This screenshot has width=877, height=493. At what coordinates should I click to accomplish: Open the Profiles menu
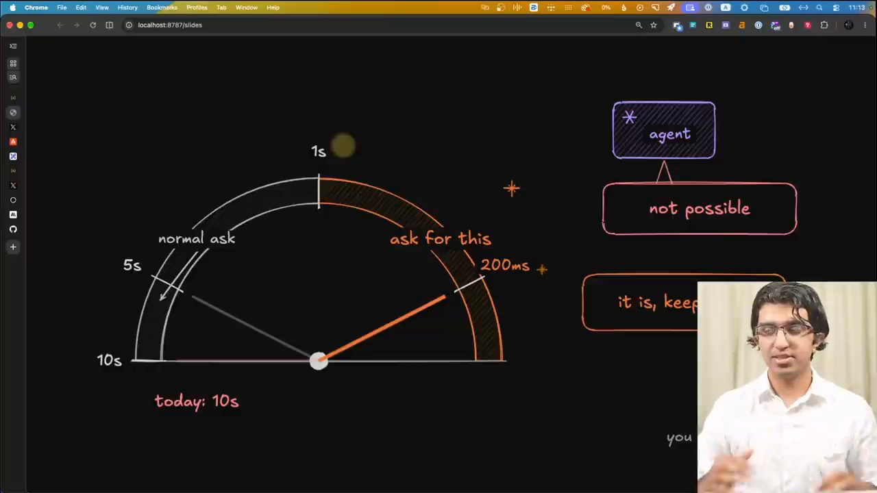click(197, 8)
